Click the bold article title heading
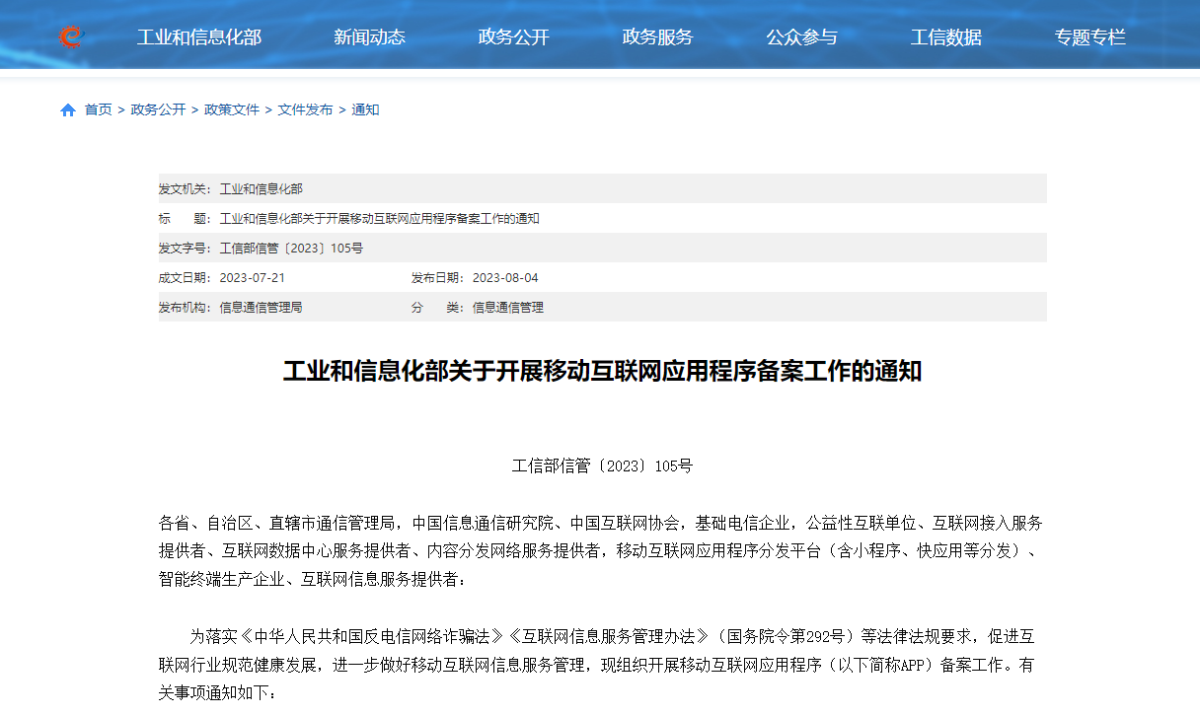The image size is (1200, 716). [602, 372]
